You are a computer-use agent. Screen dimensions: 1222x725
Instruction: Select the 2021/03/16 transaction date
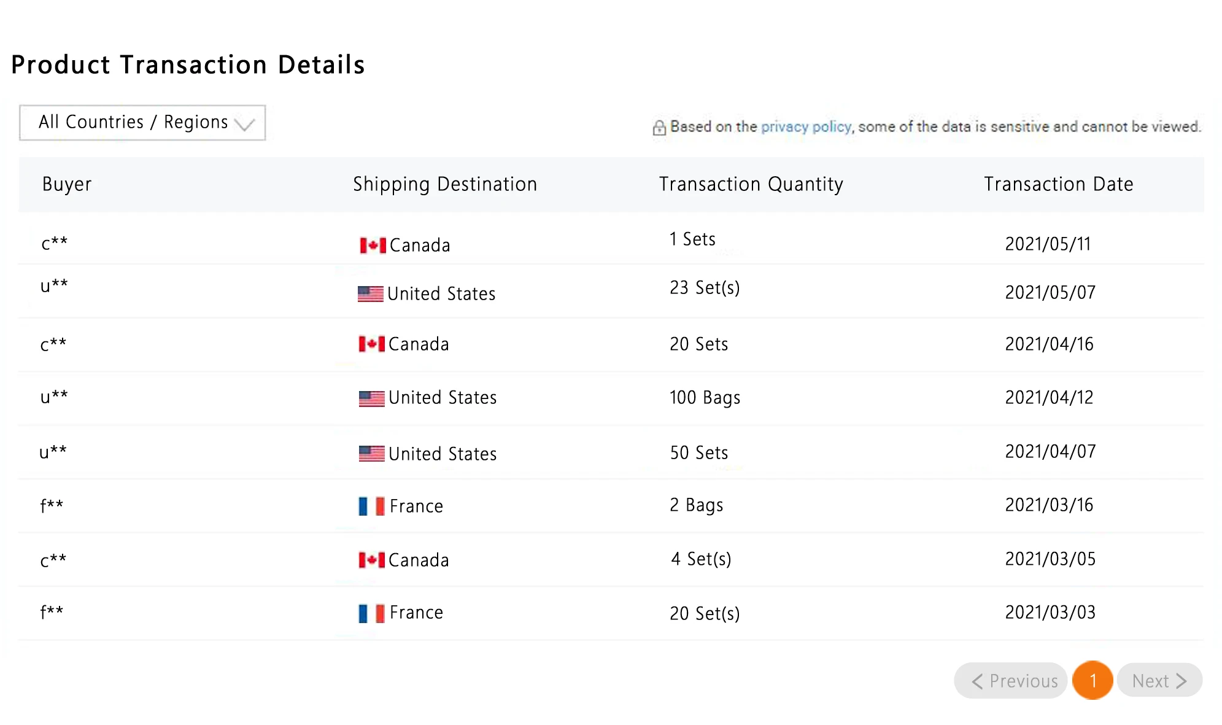(1049, 505)
